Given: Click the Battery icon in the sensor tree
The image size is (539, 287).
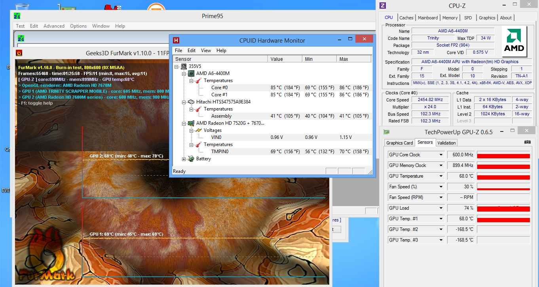Looking at the screenshot, I should (x=191, y=159).
